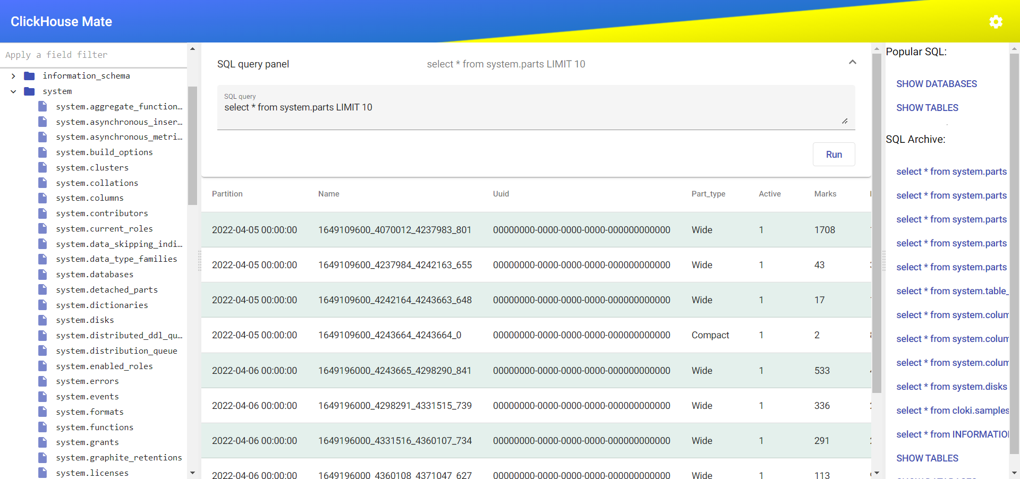The height and width of the screenshot is (479, 1020).
Task: Select system.grants table in tree
Action: coord(87,442)
